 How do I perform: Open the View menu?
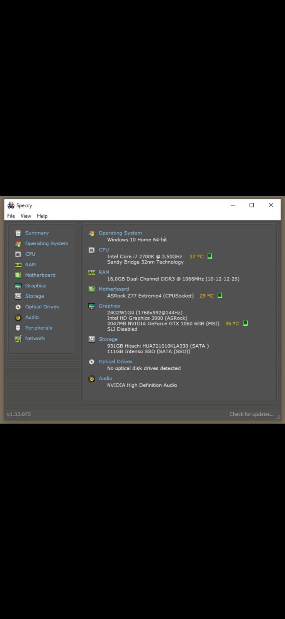point(26,216)
